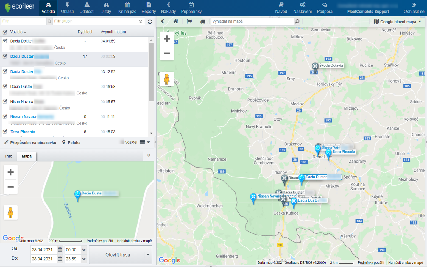The height and width of the screenshot is (267, 427).
Task: Open Nastavení settings
Action: [x=302, y=8]
